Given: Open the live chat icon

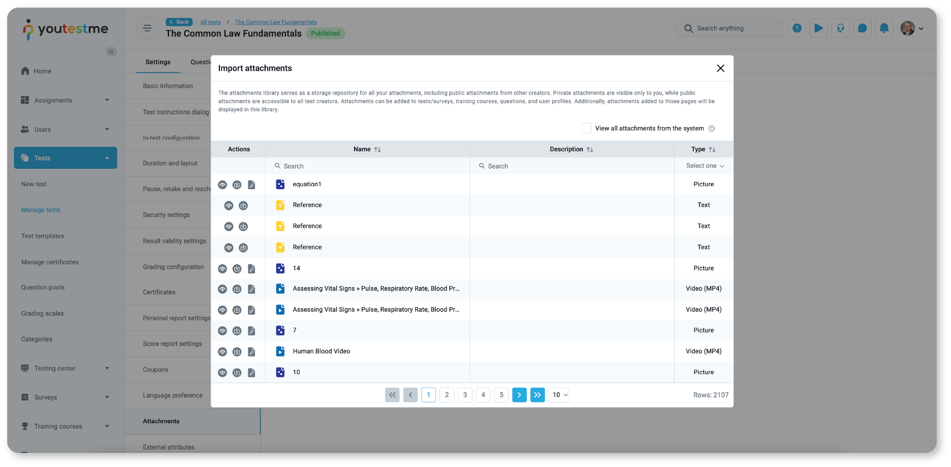Looking at the screenshot, I should click(x=862, y=28).
